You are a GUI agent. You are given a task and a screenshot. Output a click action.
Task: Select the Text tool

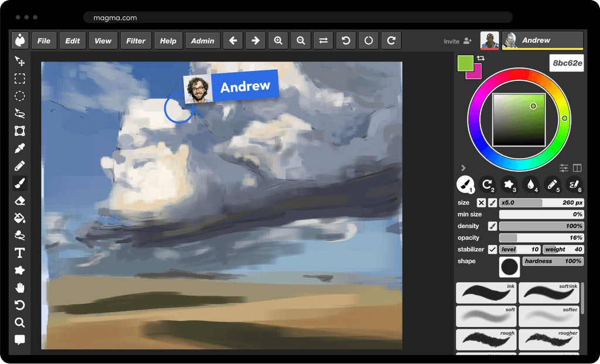point(19,253)
